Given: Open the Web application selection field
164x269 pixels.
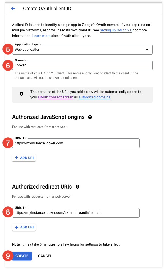Looking at the screenshot, I should [82, 50].
